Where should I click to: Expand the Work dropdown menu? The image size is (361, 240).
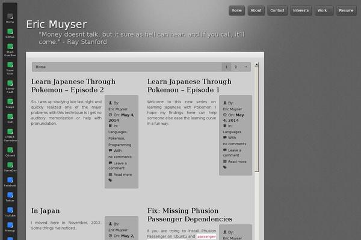coord(324,11)
